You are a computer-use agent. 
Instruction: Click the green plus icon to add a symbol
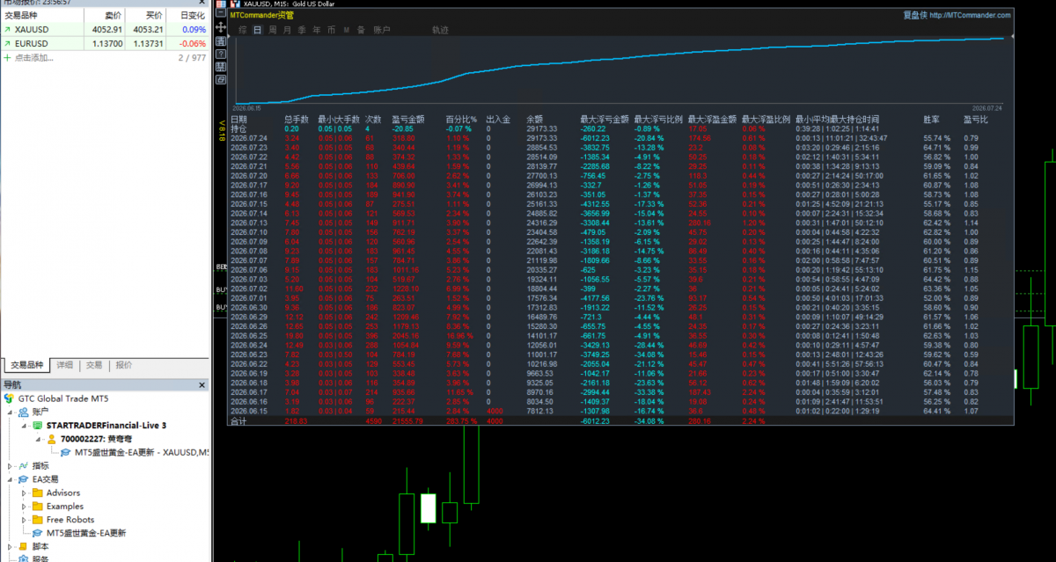[x=8, y=57]
